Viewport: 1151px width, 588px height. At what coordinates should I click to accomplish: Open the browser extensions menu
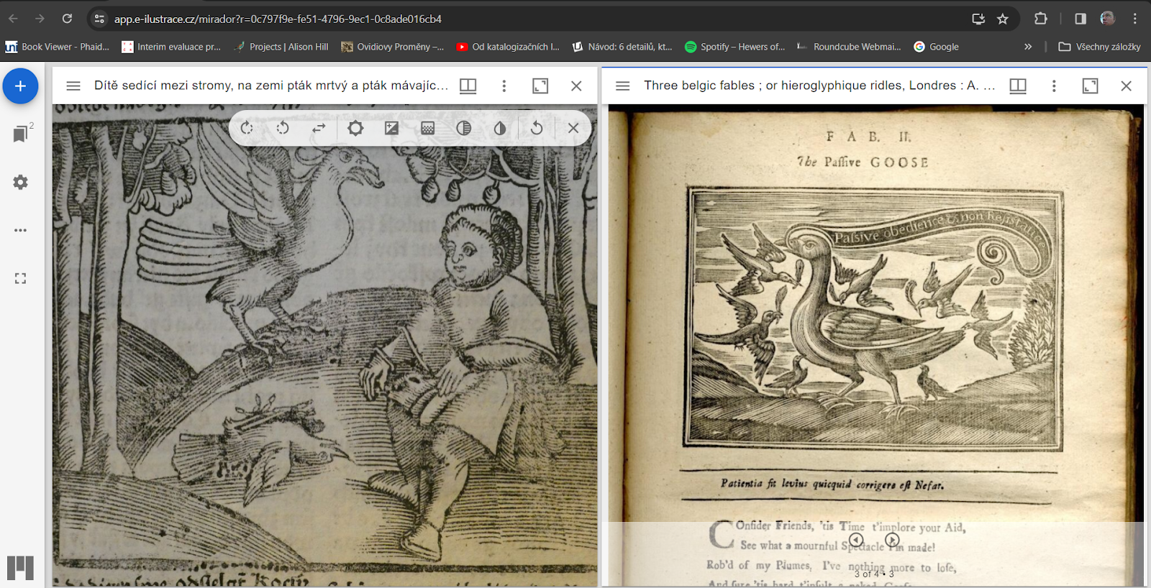[1041, 19]
